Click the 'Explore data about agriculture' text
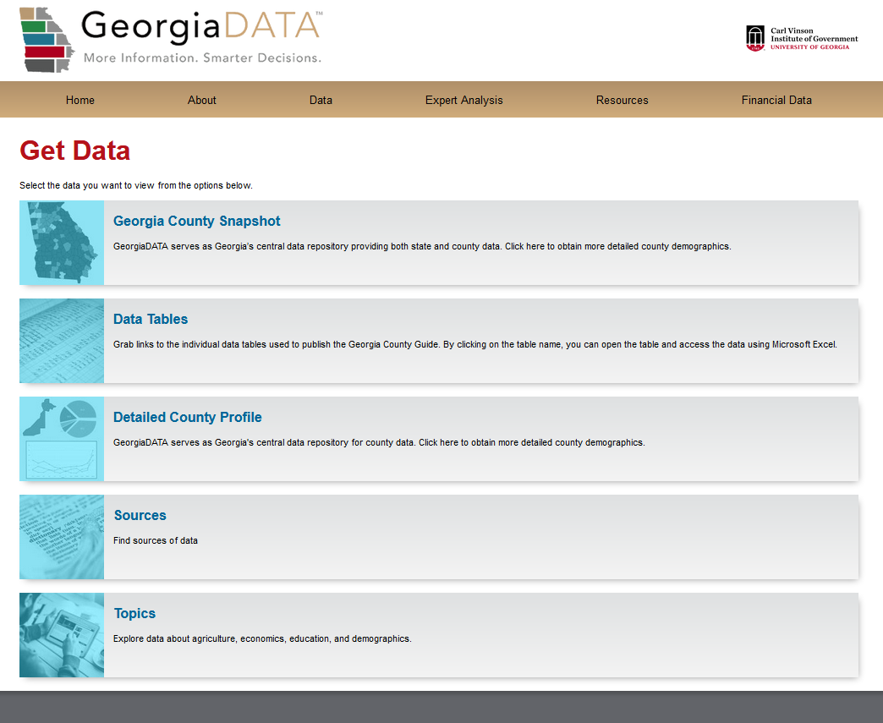The image size is (883, 723). tap(262, 638)
